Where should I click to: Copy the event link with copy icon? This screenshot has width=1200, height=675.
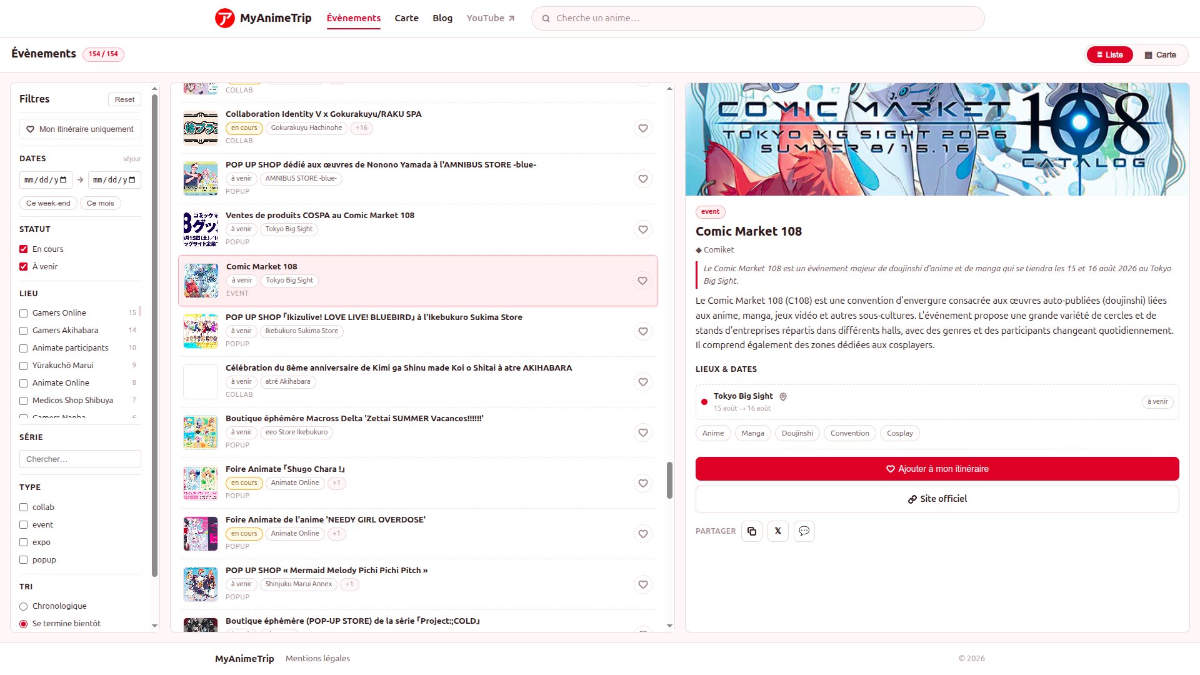[x=752, y=531]
